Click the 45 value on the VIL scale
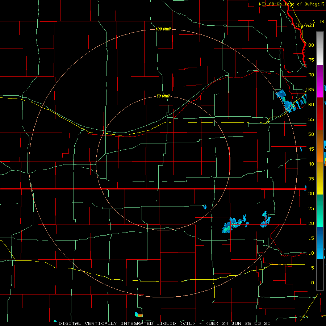This screenshot has width=326, height=326. [x=311, y=149]
